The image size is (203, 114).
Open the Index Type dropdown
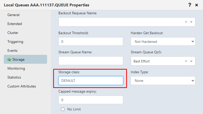tap(163, 81)
